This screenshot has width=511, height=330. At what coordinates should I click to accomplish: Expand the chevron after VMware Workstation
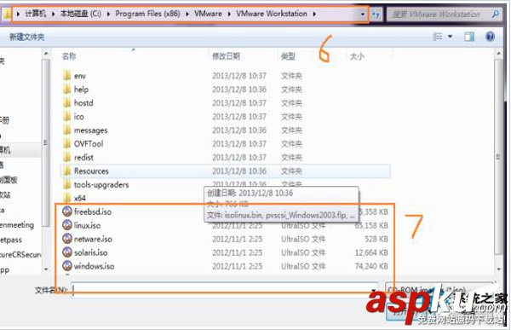(x=314, y=14)
